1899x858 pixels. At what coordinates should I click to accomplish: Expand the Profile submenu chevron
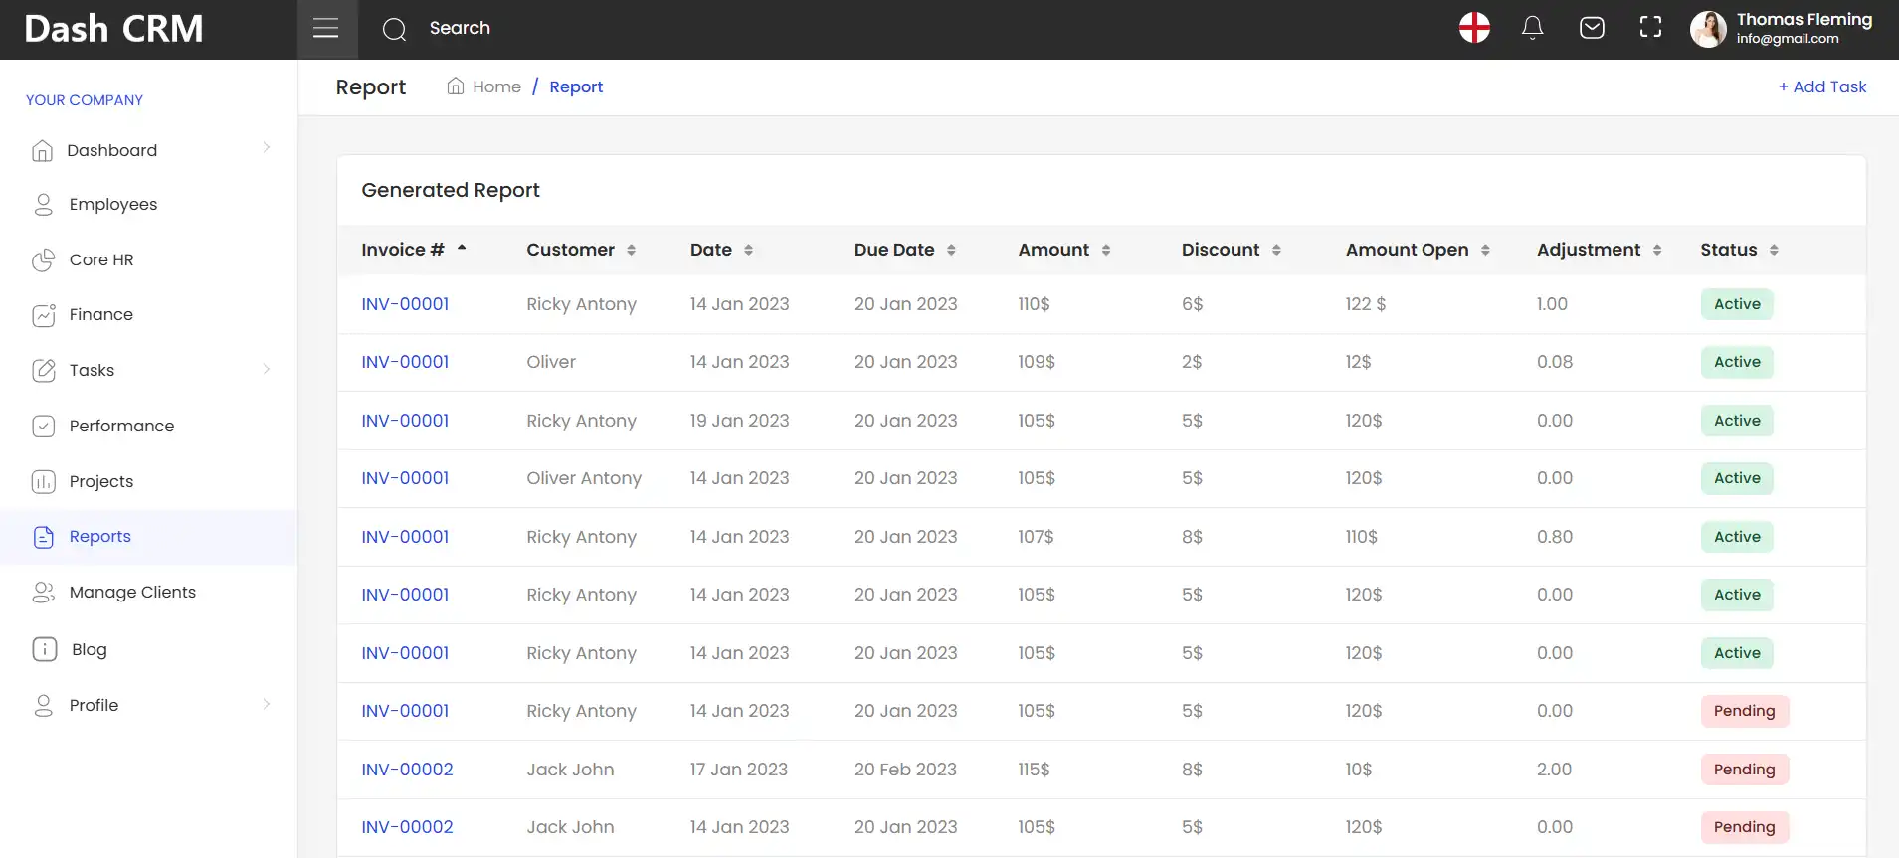click(x=267, y=704)
